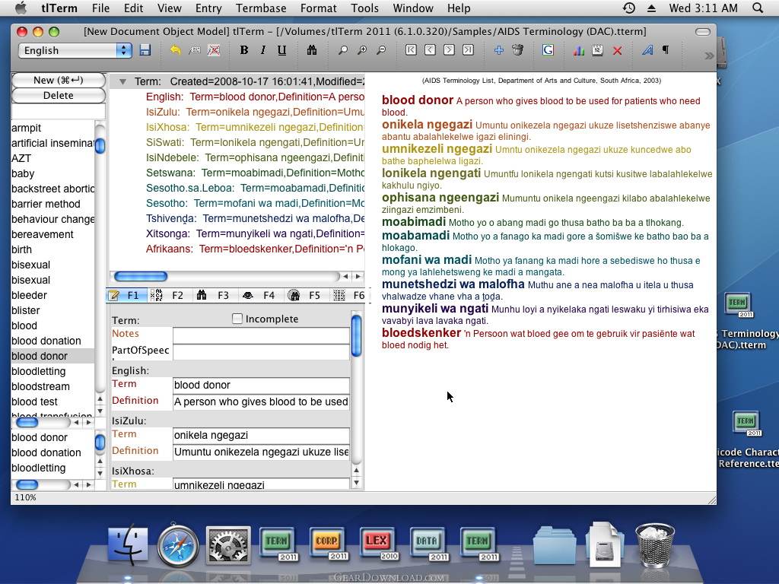Click the blue plus add entry icon
Image resolution: width=779 pixels, height=584 pixels.
(x=499, y=50)
